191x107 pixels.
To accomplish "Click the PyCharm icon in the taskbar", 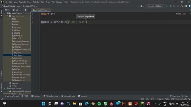I will [142, 104].
